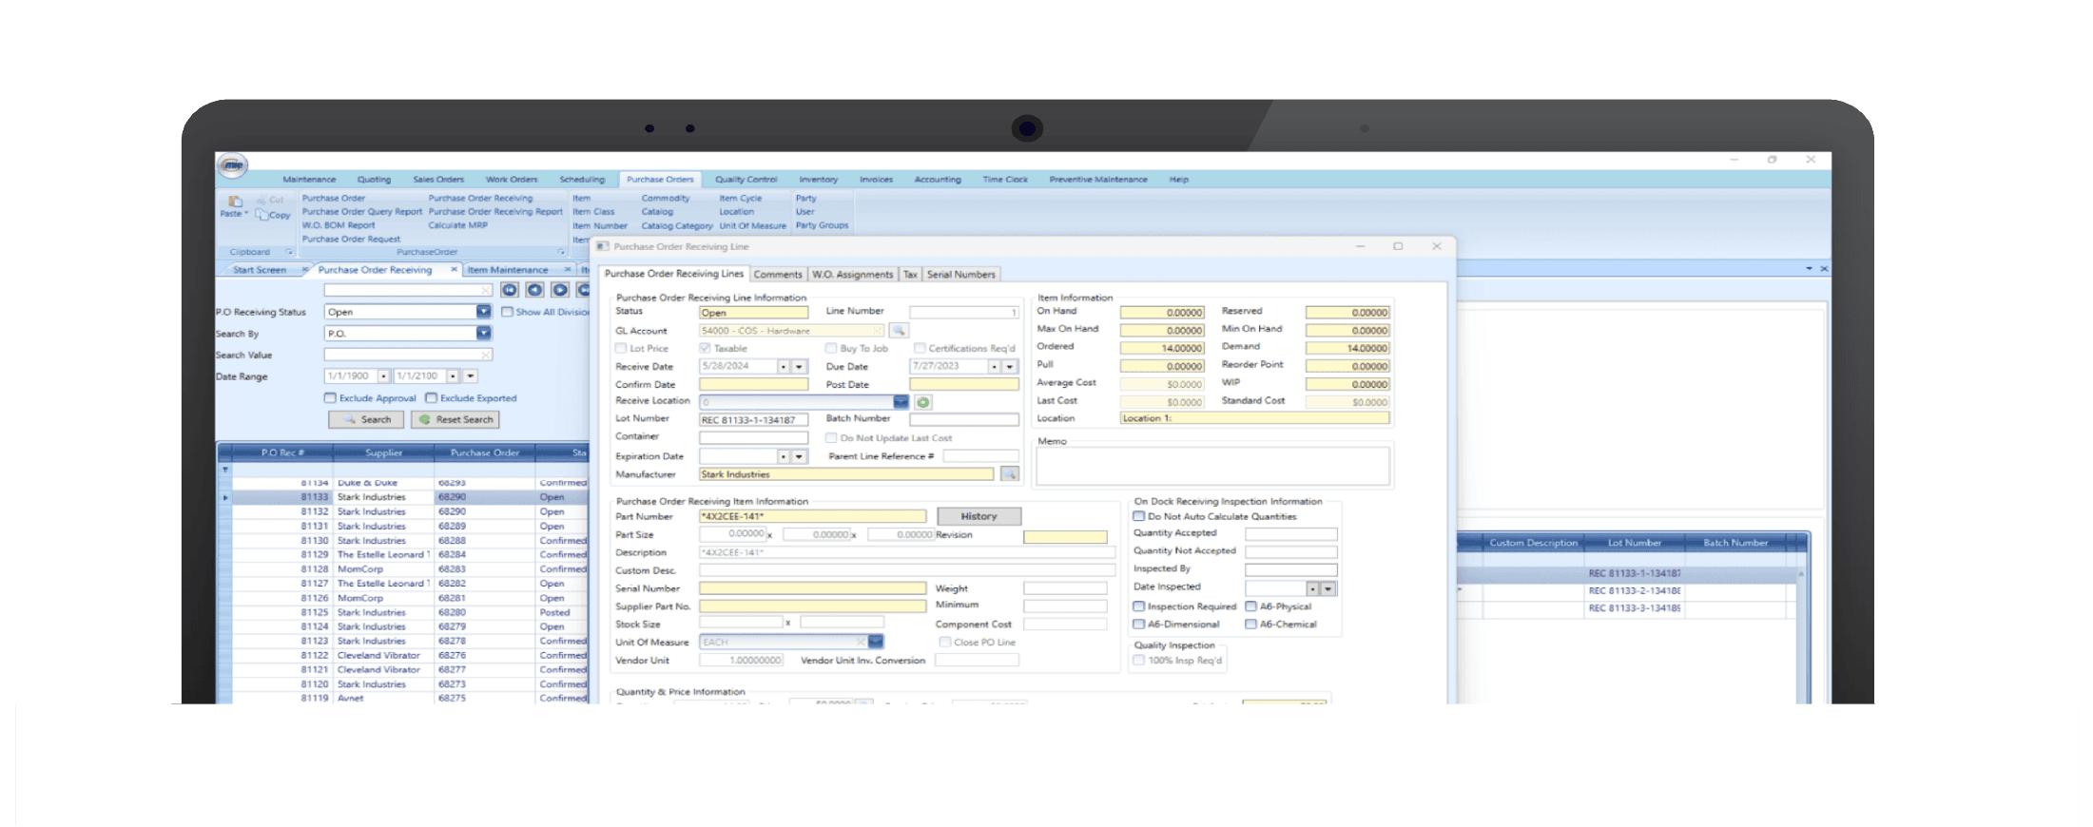Open the Search By dropdown

click(483, 334)
